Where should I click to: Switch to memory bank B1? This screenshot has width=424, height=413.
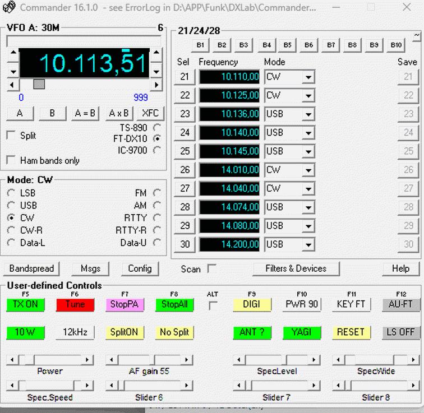201,45
